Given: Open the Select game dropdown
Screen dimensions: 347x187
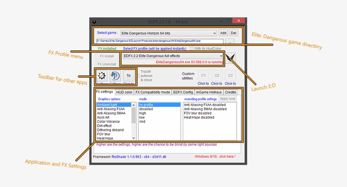Looking at the screenshot, I should pyautogui.click(x=168, y=33).
